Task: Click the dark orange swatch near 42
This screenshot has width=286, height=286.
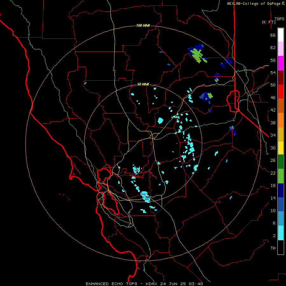Action: (281, 106)
